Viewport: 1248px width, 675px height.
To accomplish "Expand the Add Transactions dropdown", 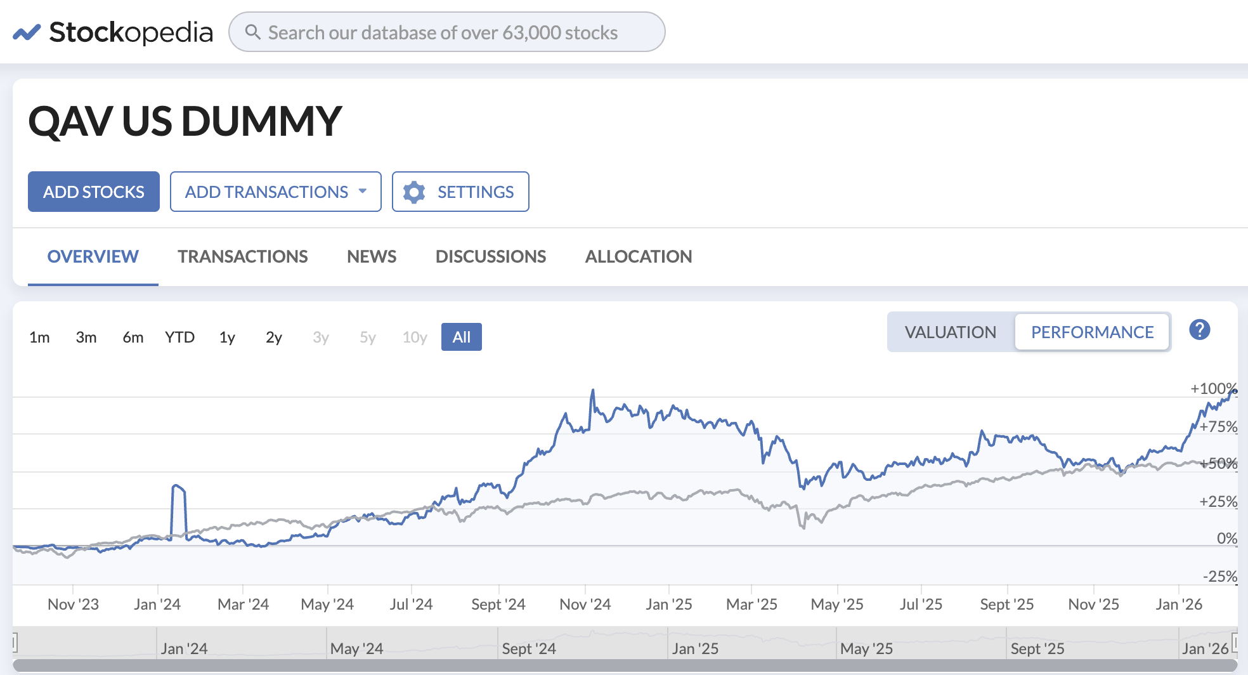I will click(x=275, y=192).
